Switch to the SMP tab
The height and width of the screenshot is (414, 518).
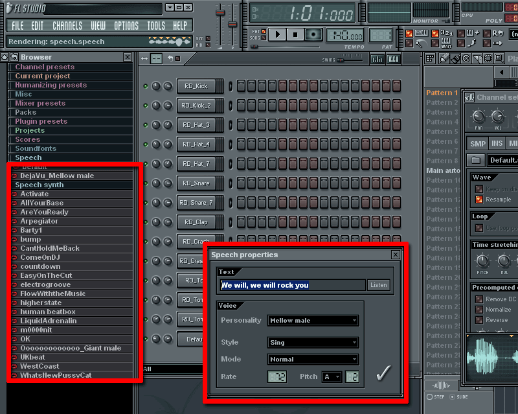pos(478,144)
